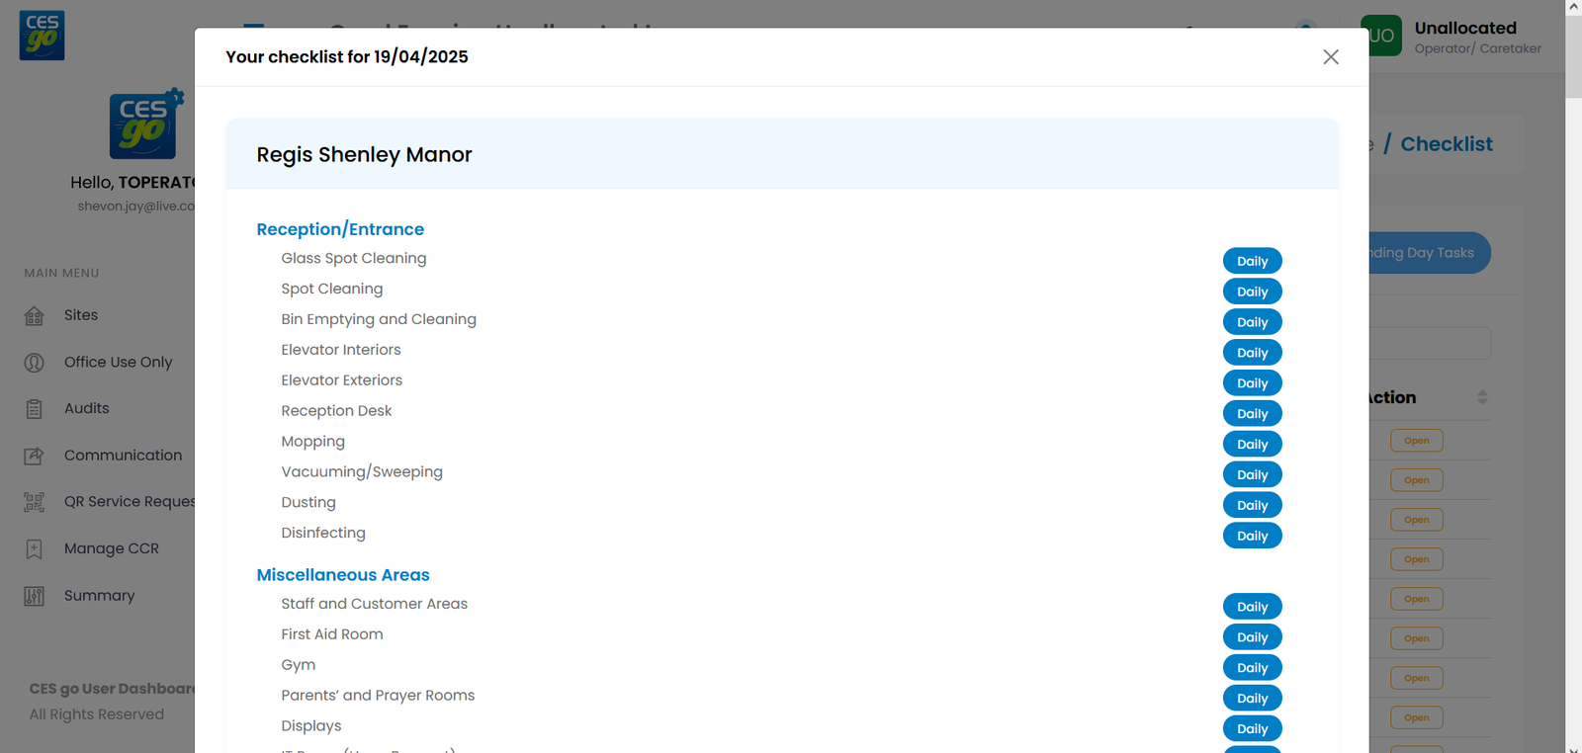Click Daily badge for Mopping
Viewport: 1582px width, 753px height.
tap(1252, 445)
